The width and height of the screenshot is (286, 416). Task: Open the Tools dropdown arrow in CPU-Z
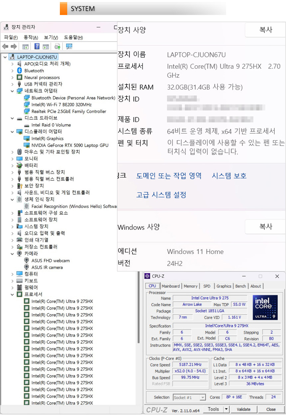click(226, 409)
